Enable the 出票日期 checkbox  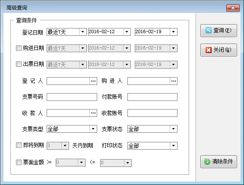pos(19,64)
